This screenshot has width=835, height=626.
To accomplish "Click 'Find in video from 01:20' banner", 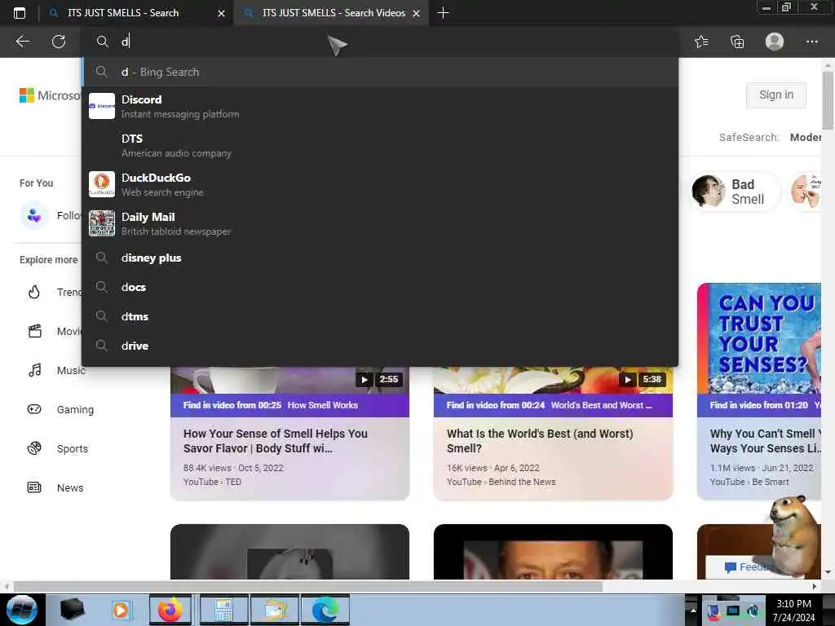I will [x=759, y=405].
